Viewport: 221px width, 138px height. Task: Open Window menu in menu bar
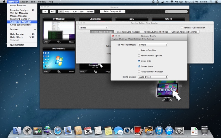[42, 2]
